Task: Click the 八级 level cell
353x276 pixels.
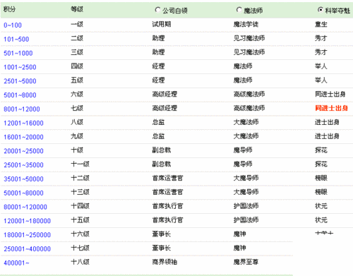Action: point(77,122)
